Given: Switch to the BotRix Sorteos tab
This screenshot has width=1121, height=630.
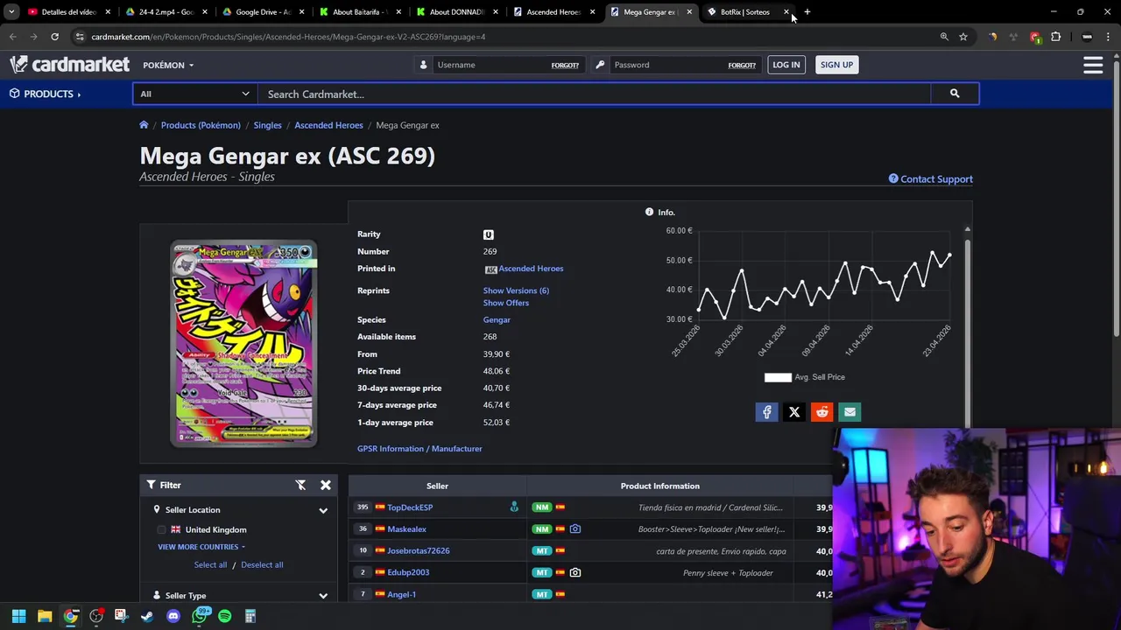Looking at the screenshot, I should coord(744,12).
